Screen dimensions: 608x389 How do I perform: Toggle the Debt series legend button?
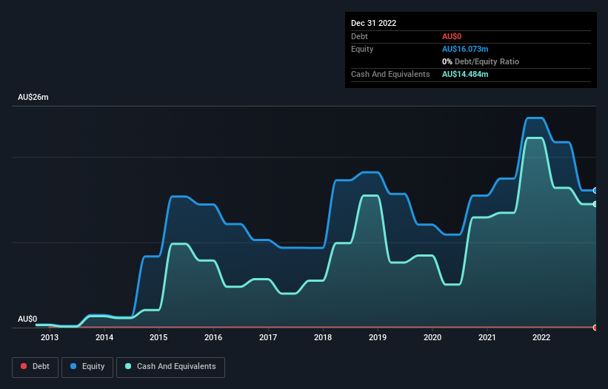36,367
